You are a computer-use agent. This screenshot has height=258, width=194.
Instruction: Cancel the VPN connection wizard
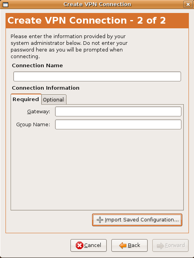click(x=89, y=245)
